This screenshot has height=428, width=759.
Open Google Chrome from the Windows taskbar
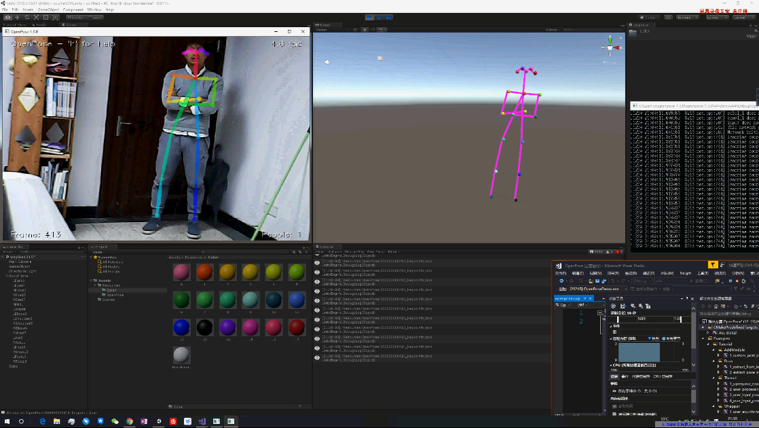click(129, 422)
